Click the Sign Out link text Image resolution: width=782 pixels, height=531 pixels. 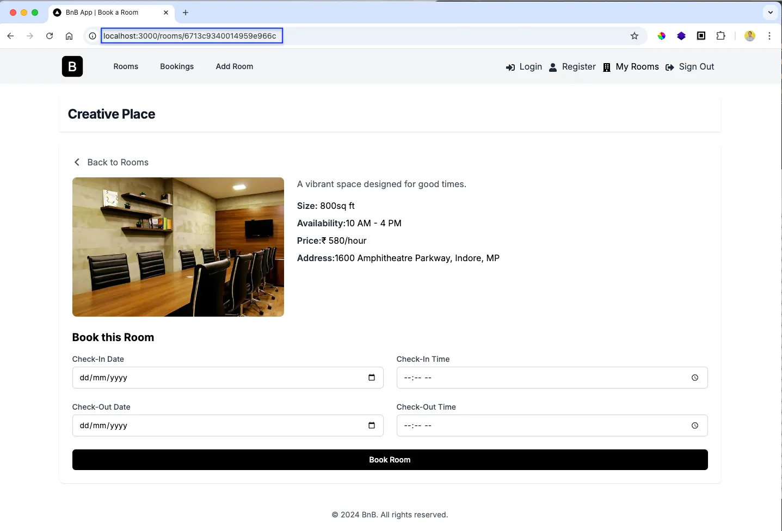point(697,66)
